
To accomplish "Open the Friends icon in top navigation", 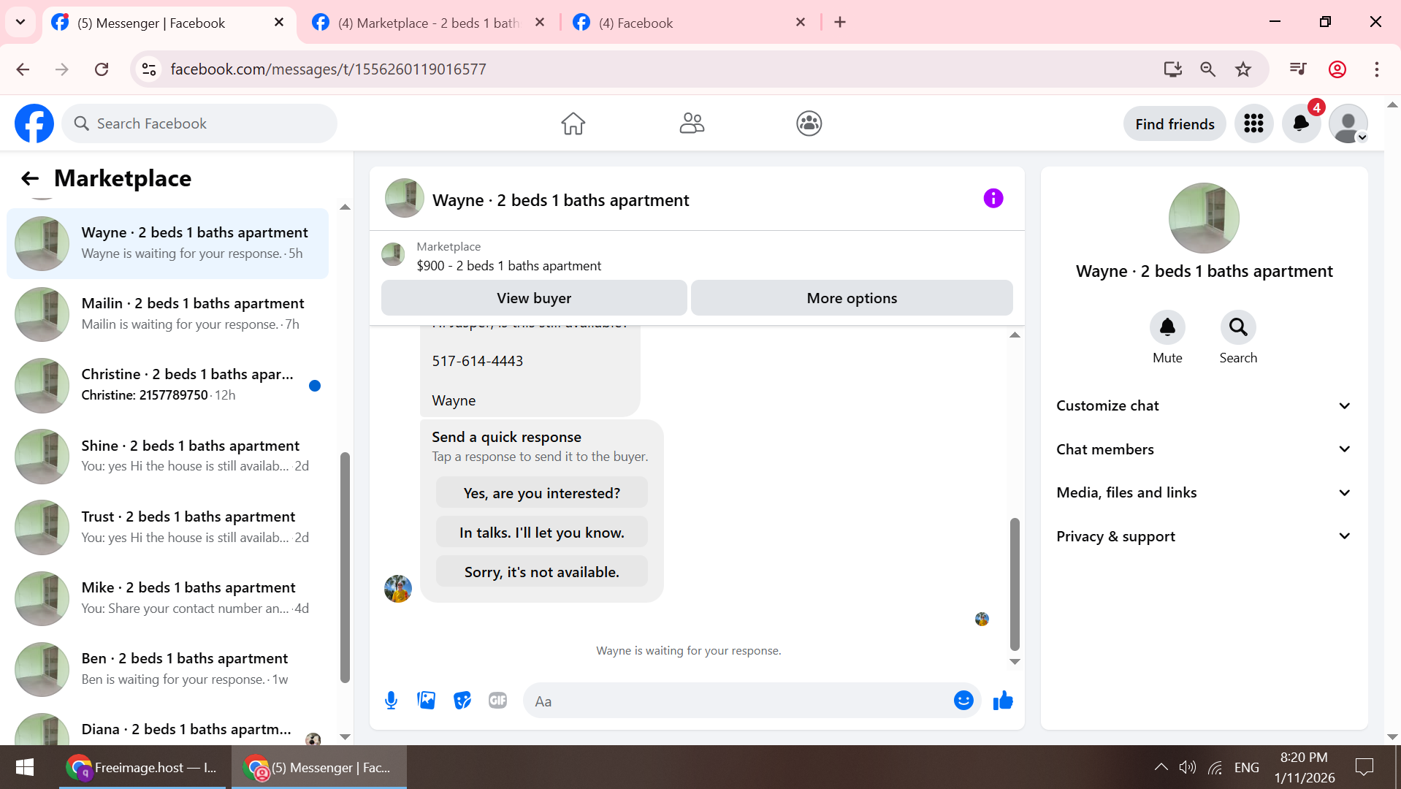I will 692,123.
